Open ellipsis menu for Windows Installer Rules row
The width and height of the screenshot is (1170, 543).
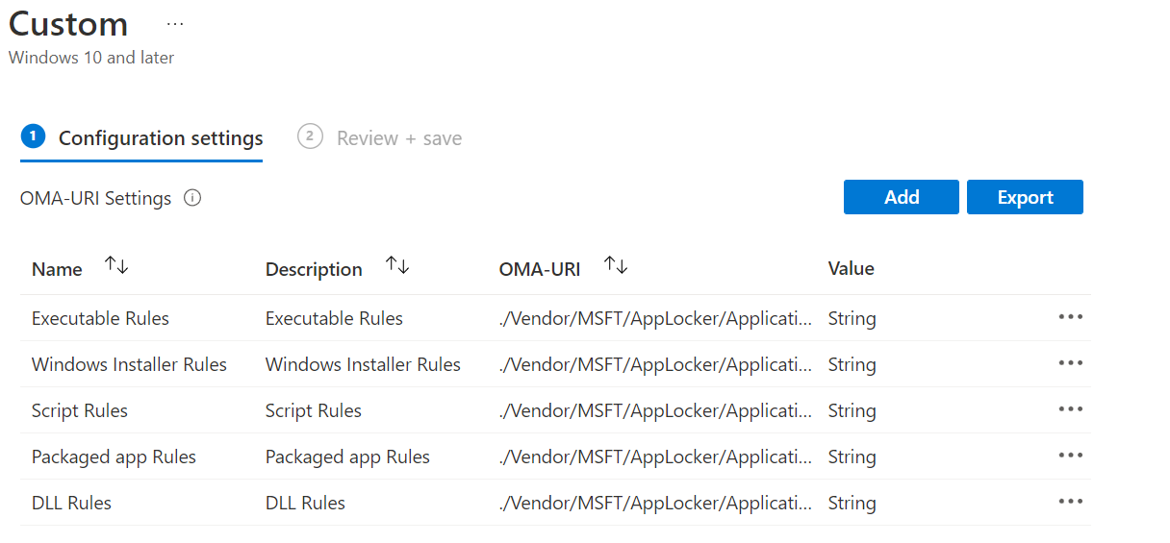click(1070, 364)
